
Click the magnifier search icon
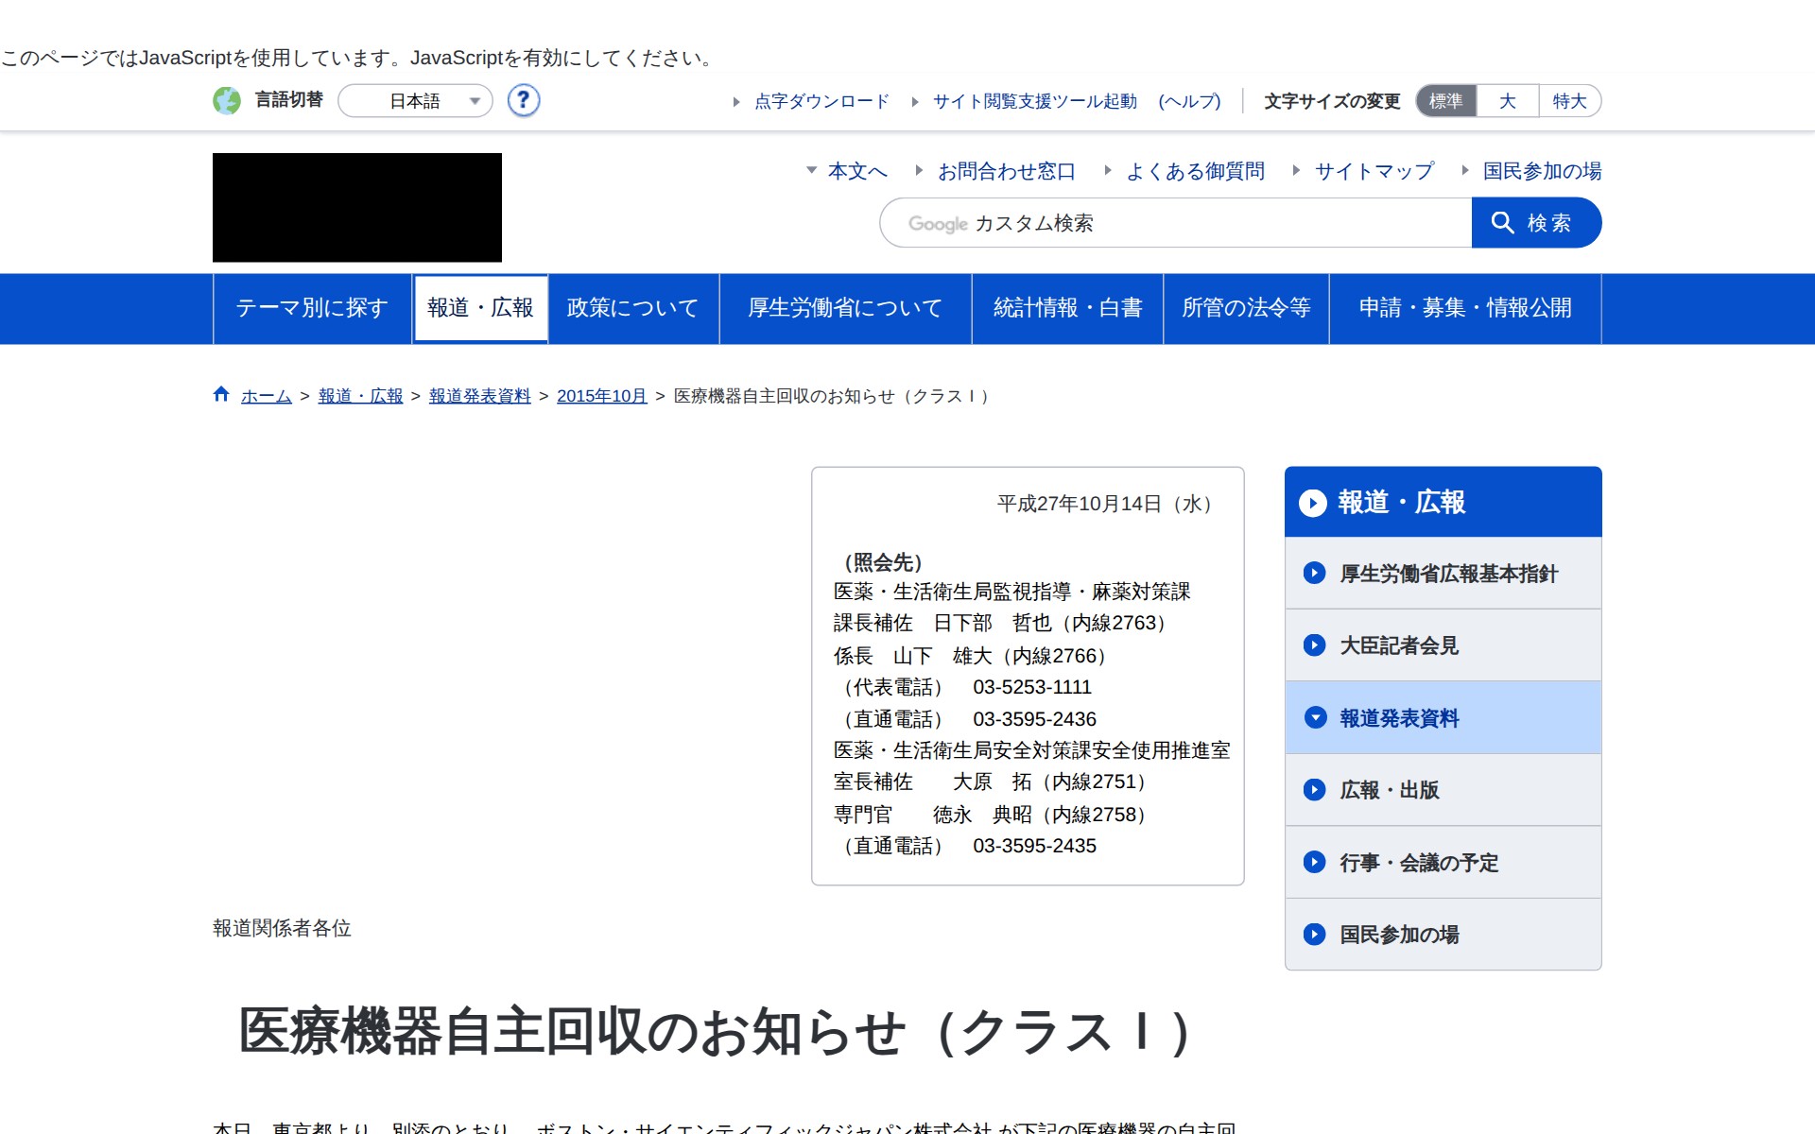click(1502, 223)
